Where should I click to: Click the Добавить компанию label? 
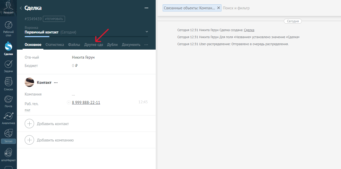55,140
